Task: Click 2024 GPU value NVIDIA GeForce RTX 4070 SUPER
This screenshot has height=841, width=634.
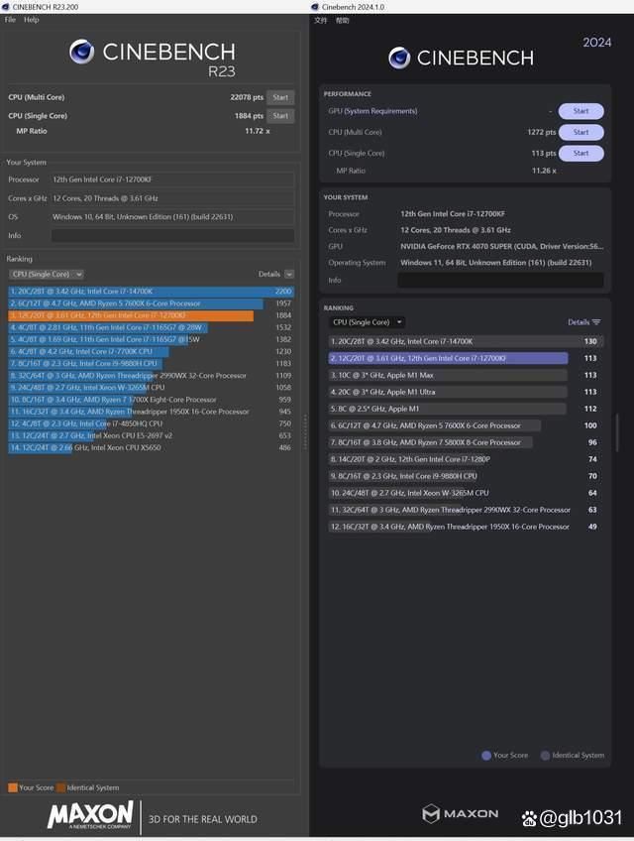Action: tap(501, 247)
